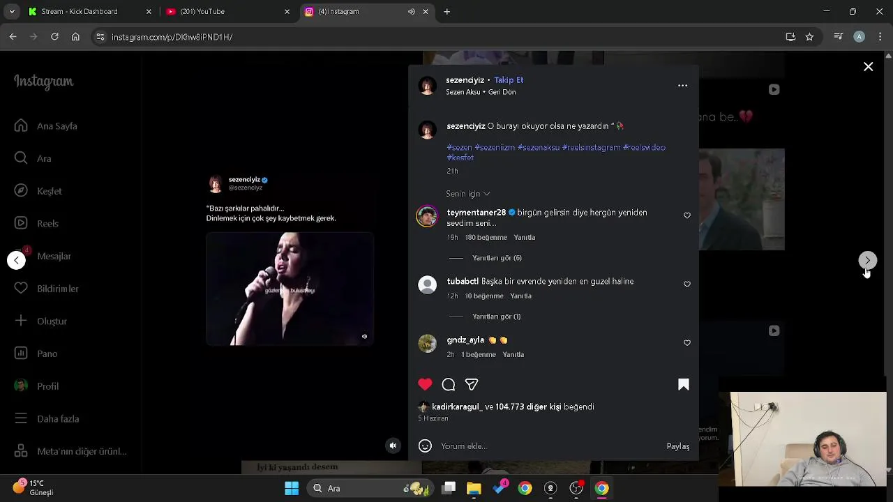Screen dimensions: 893x502
Task: Open sezenciyiz username in post header
Action: (465, 80)
